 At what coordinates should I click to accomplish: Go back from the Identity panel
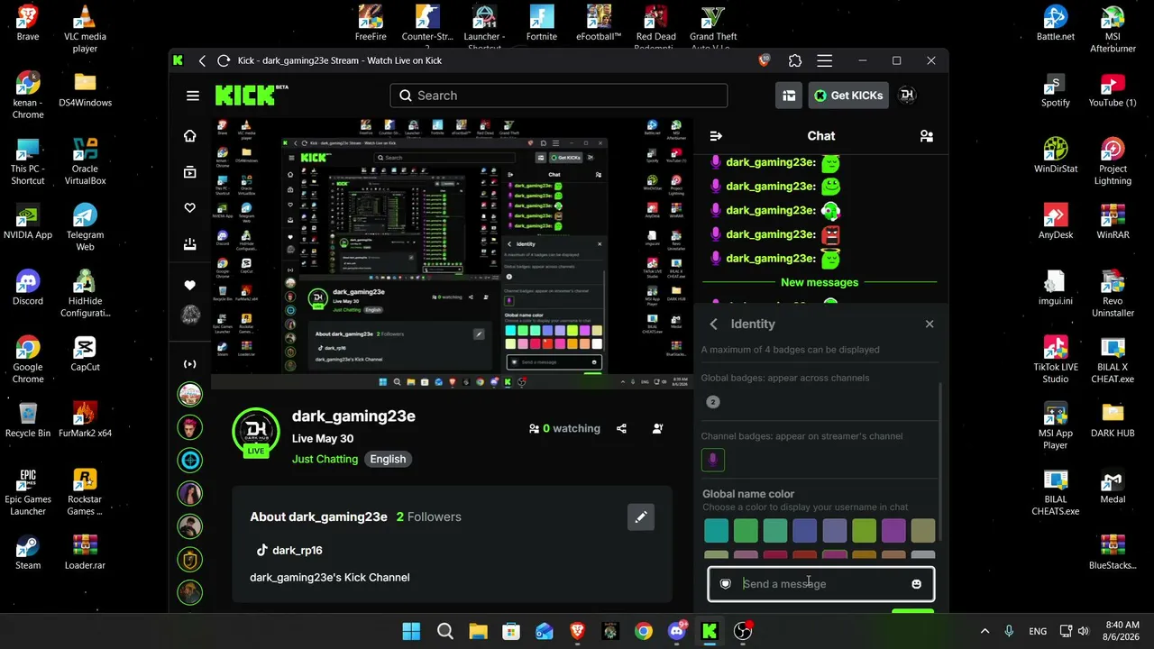tap(714, 324)
